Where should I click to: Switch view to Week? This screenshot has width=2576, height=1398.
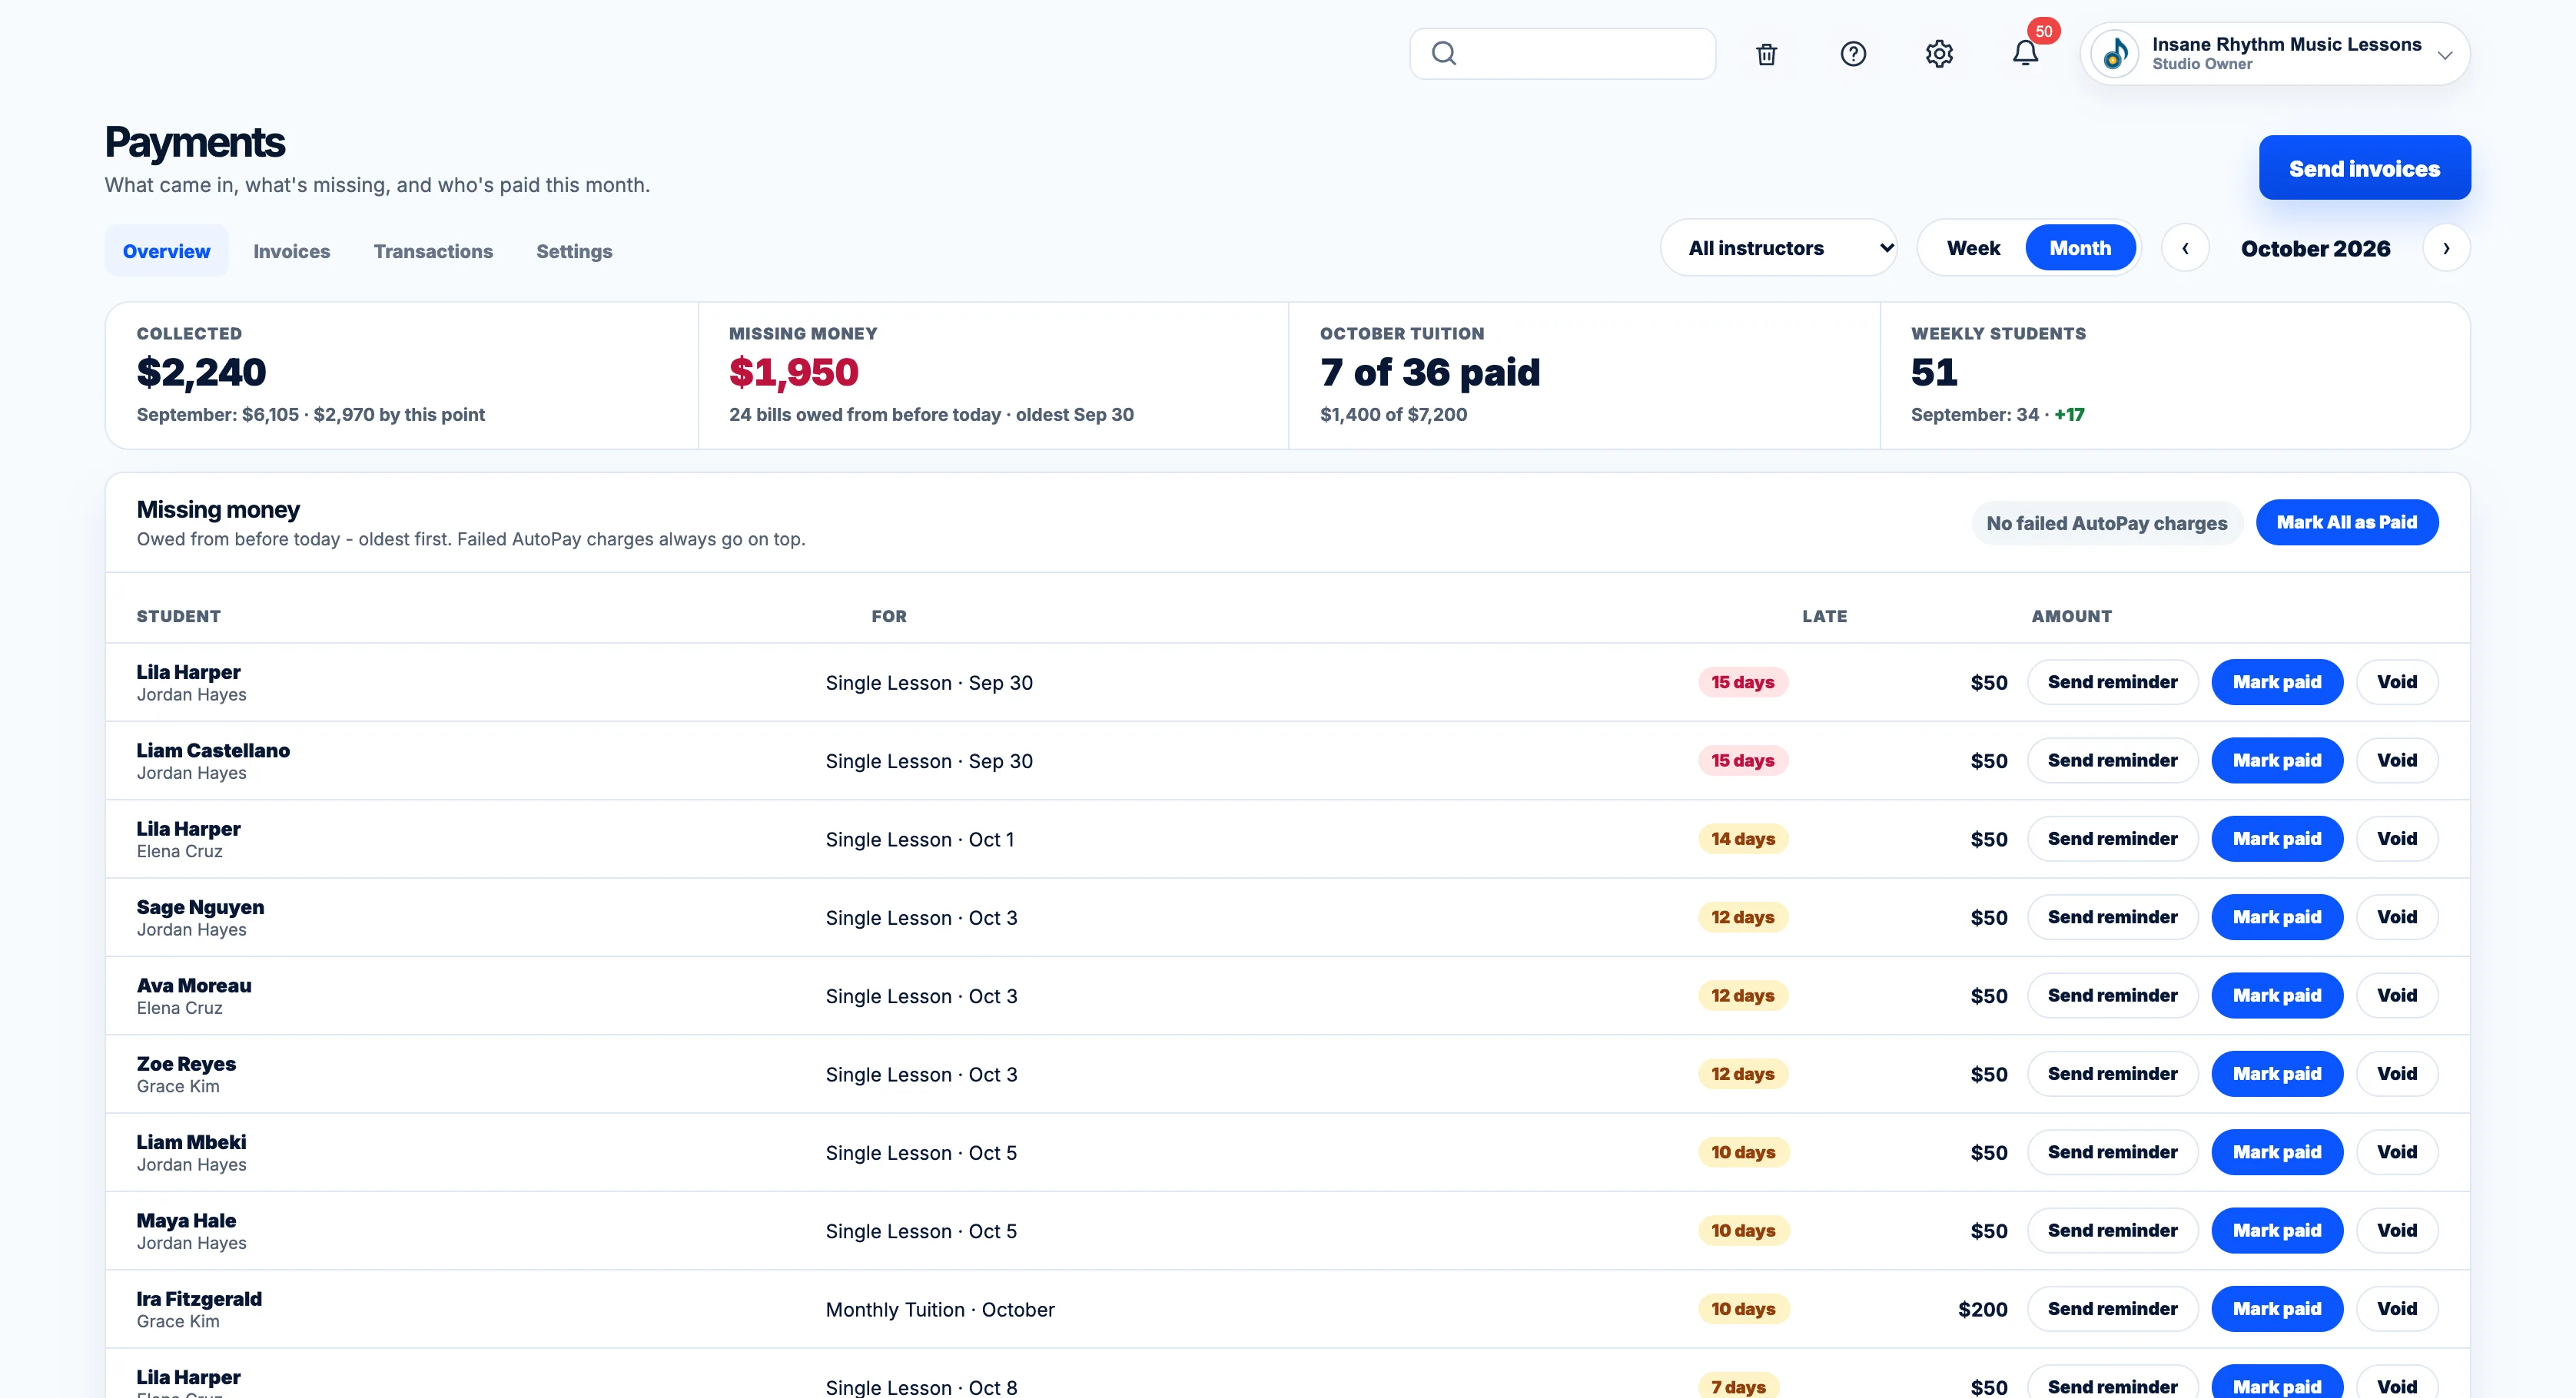click(1973, 249)
